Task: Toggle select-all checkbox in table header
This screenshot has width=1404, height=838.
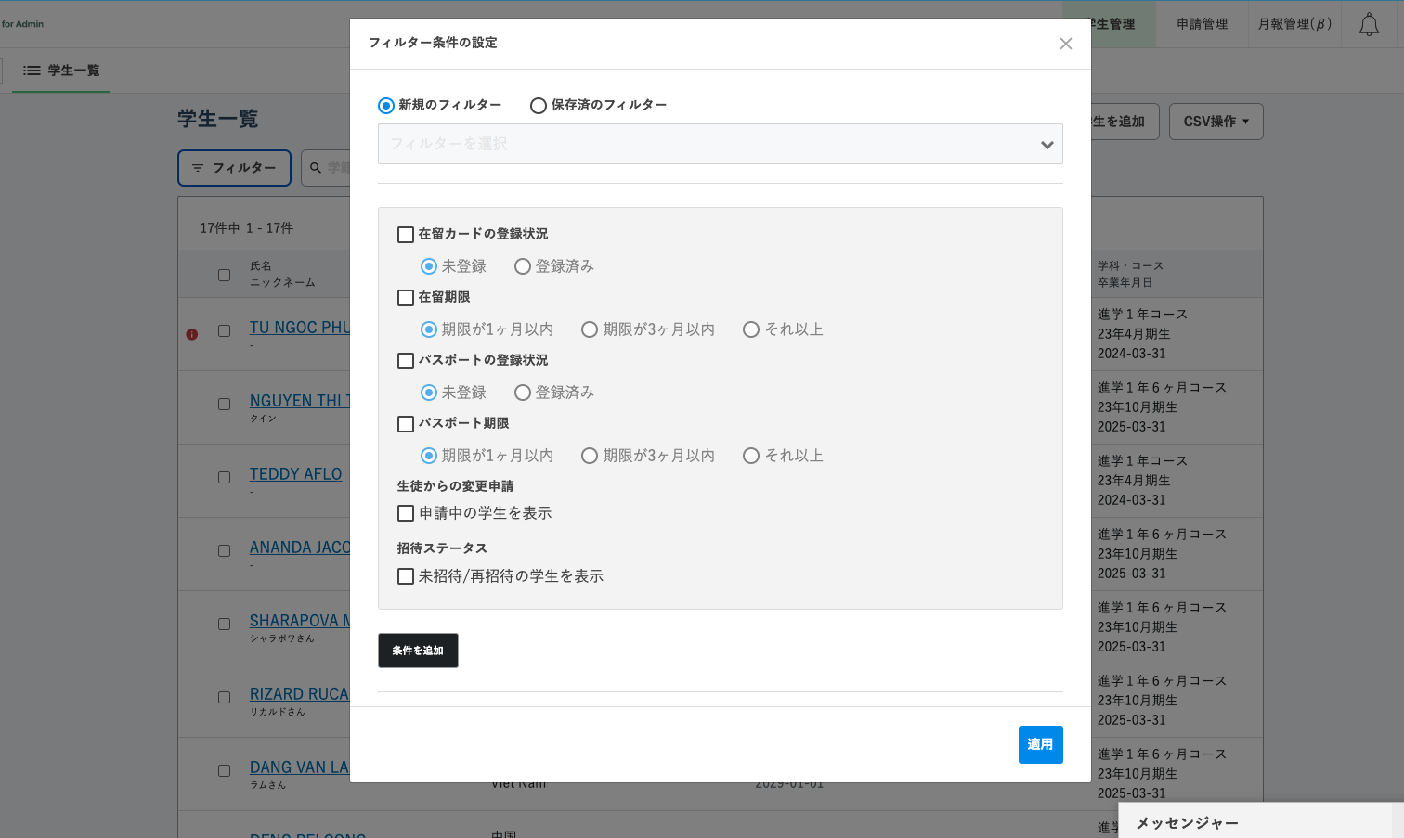Action: [224, 275]
